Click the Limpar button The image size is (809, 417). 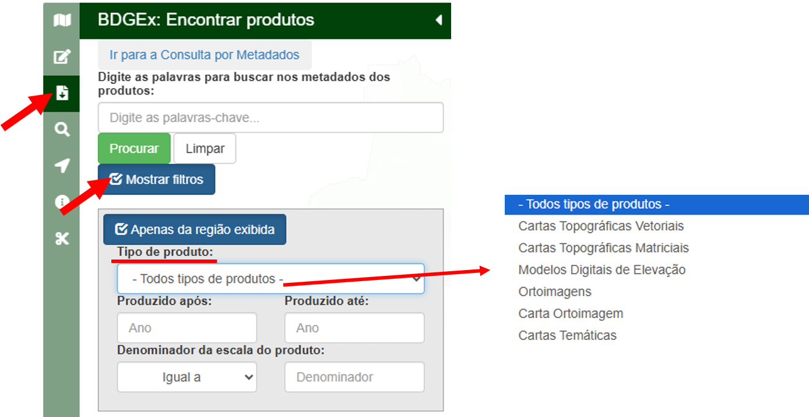pos(205,149)
